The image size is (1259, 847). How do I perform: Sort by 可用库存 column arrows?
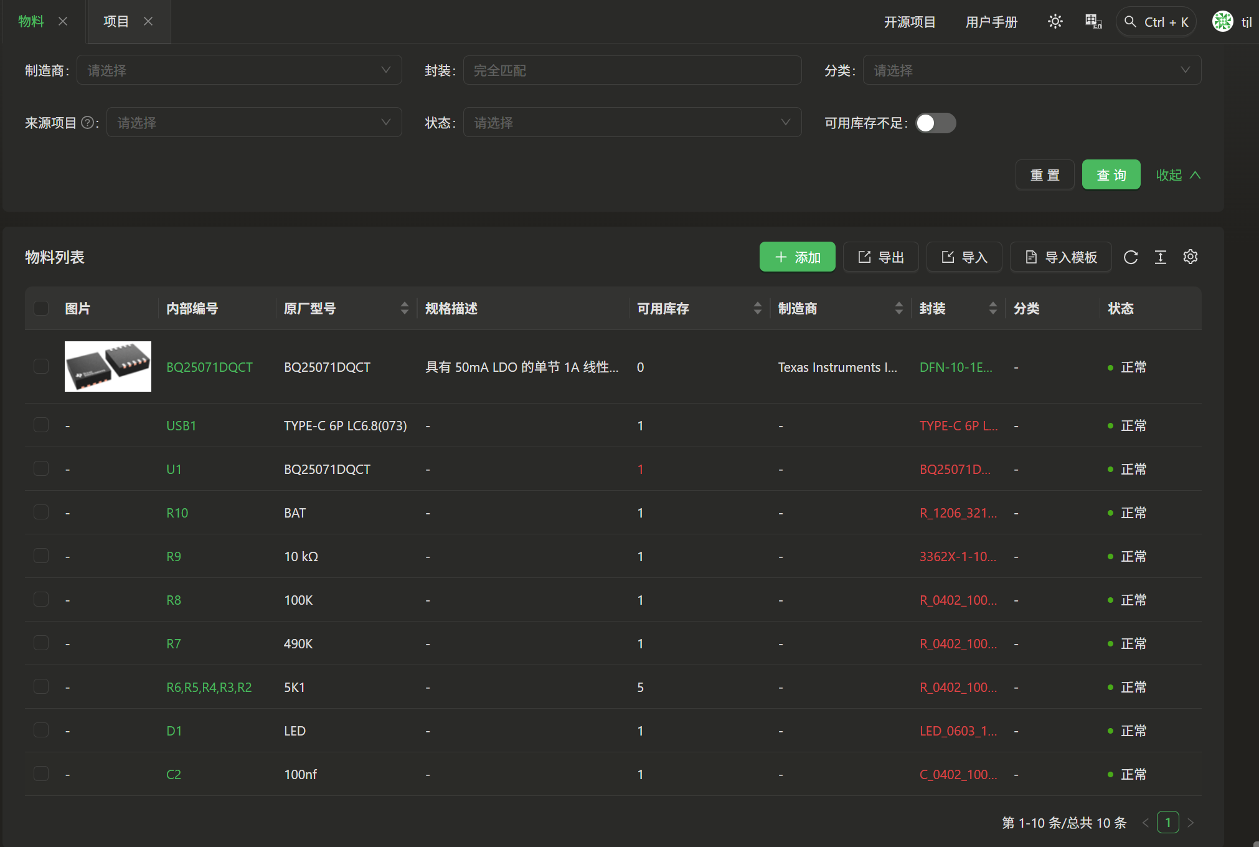click(757, 308)
